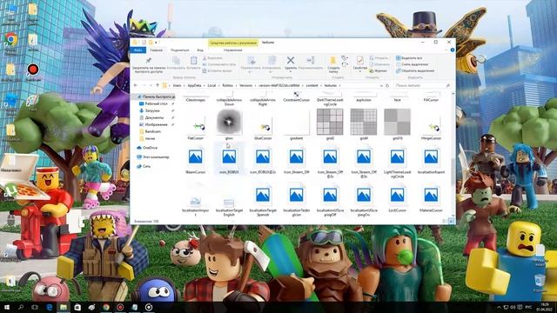Click Select all (Выделить все) in ribbon
The height and width of the screenshot is (313, 557).
pyautogui.click(x=409, y=58)
